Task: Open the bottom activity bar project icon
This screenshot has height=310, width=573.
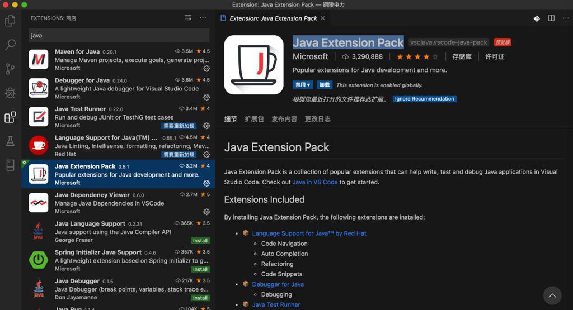Action: click(x=10, y=165)
